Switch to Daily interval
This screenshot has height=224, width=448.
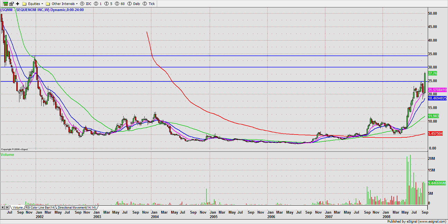click(x=134, y=3)
